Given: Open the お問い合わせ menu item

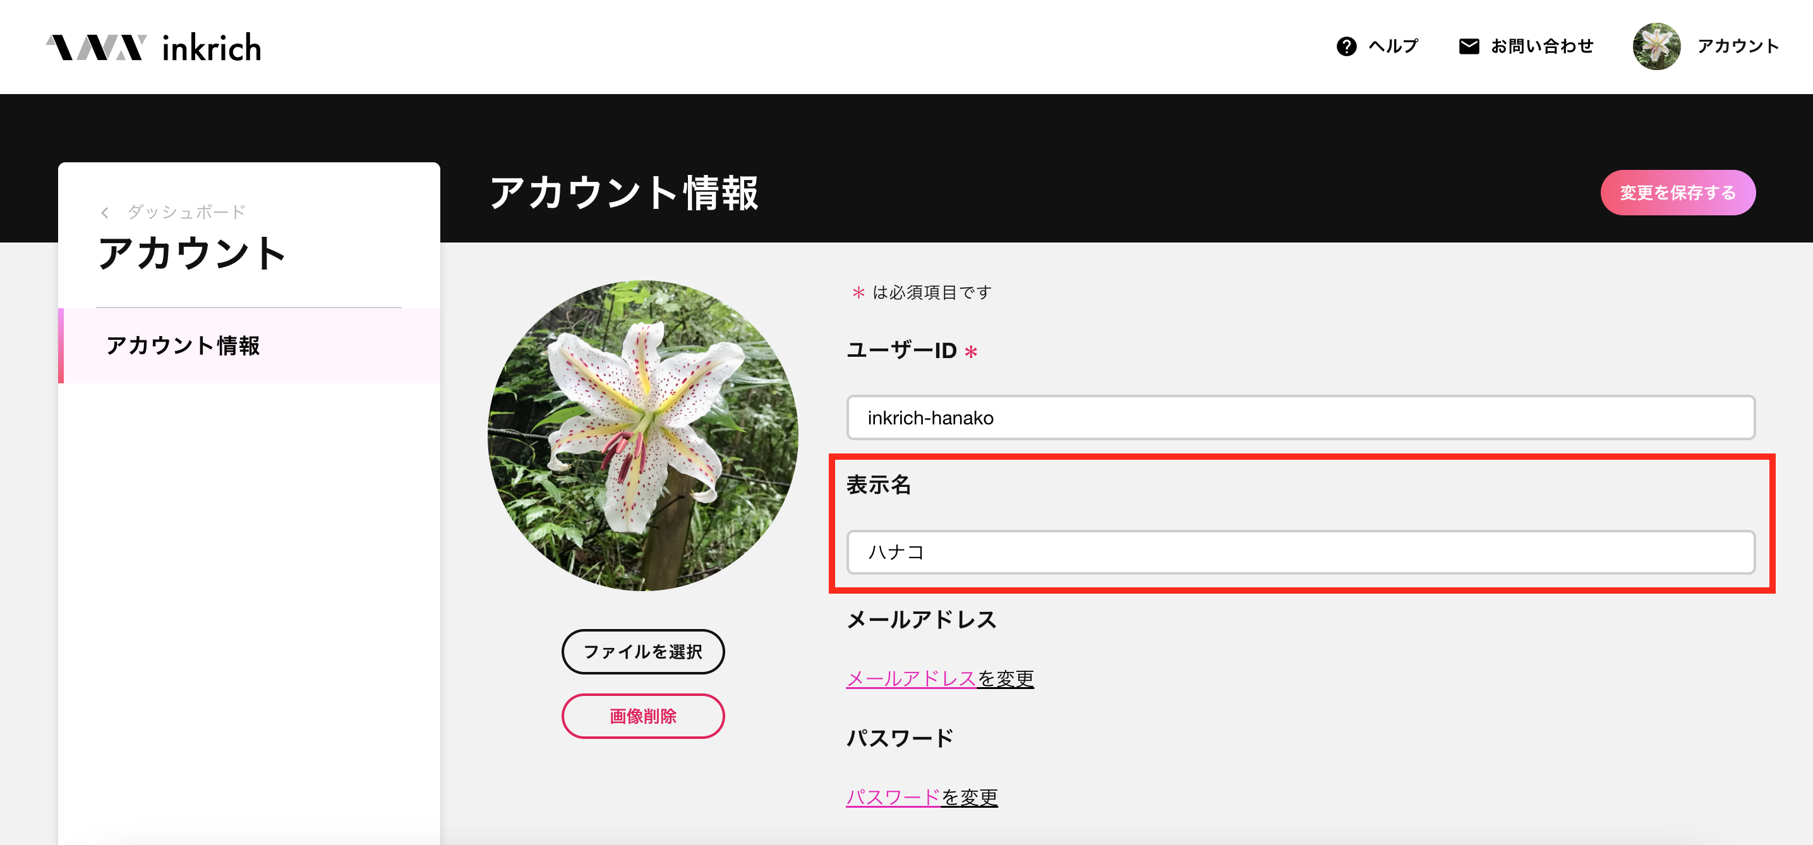Looking at the screenshot, I should (x=1542, y=47).
